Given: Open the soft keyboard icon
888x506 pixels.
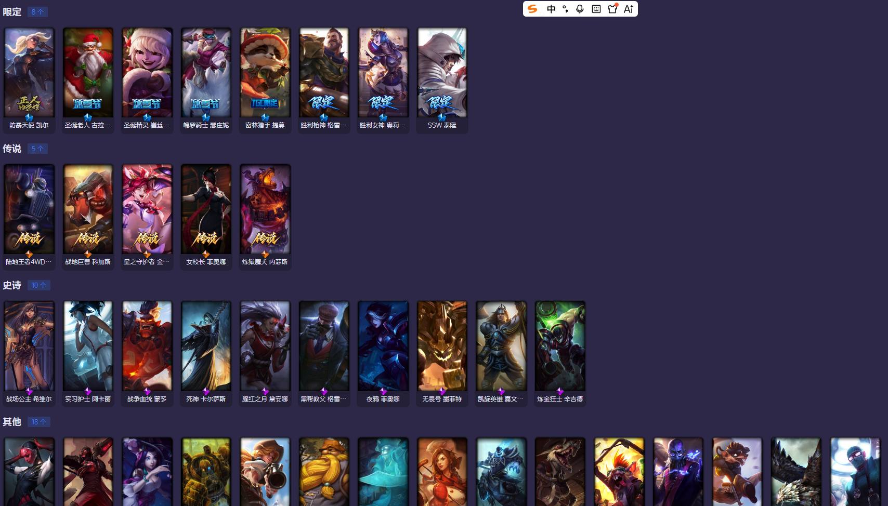Looking at the screenshot, I should [x=596, y=9].
